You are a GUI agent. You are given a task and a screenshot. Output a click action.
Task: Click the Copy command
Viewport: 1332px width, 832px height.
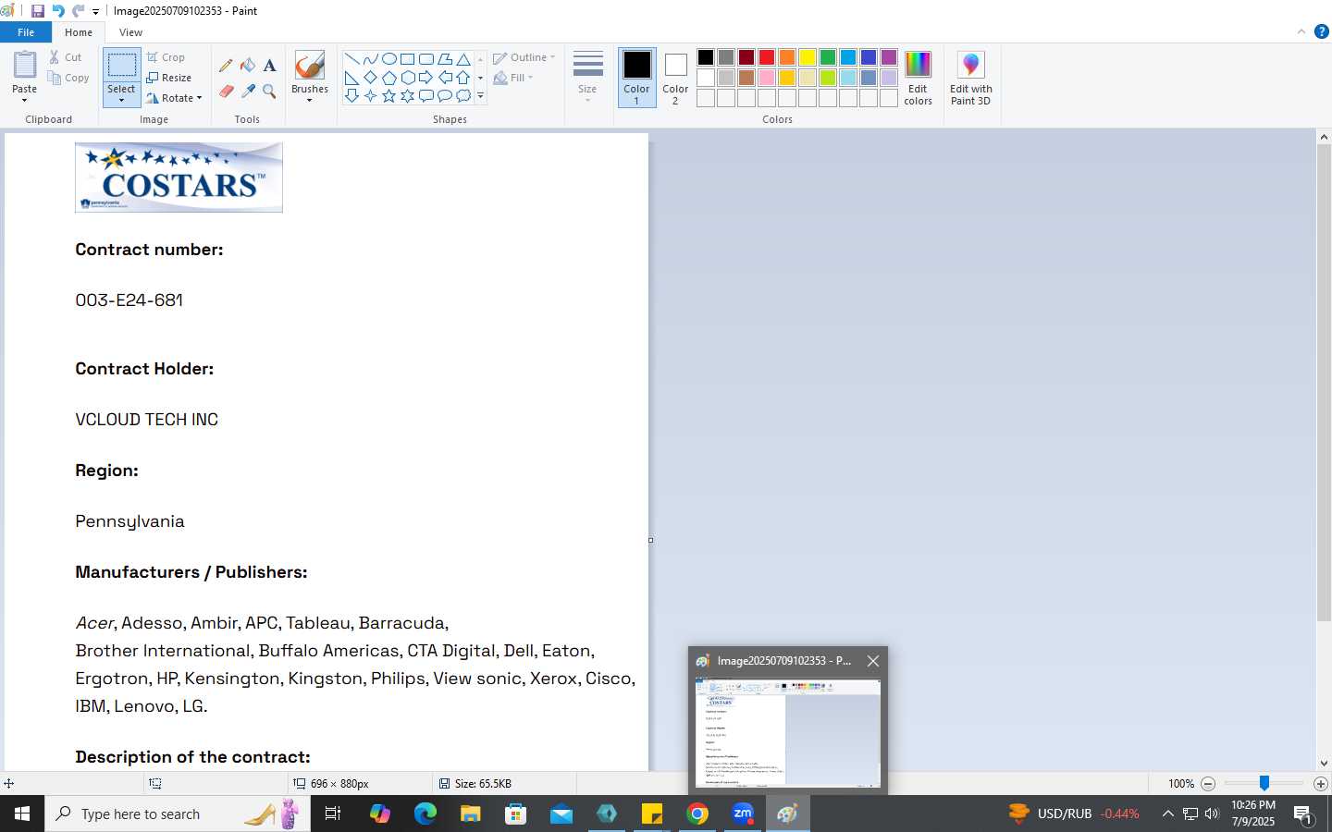(69, 78)
